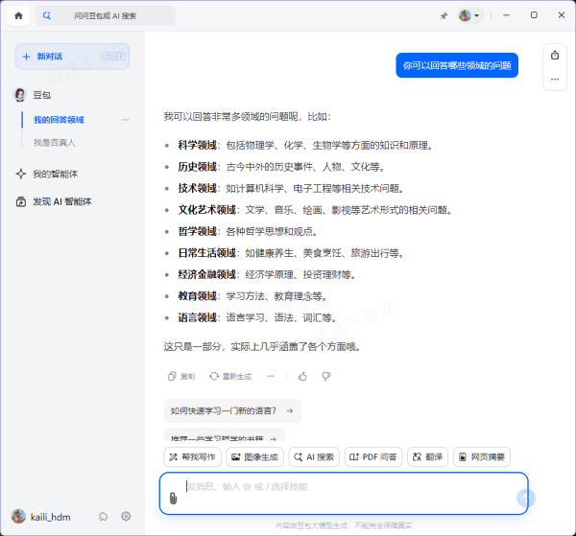Click the user message bubble 你可以回答哪些领域的问题
This screenshot has height=536, width=576.
point(457,65)
